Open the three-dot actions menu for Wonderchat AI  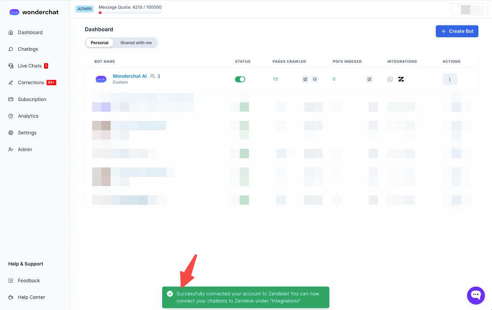[x=450, y=80]
